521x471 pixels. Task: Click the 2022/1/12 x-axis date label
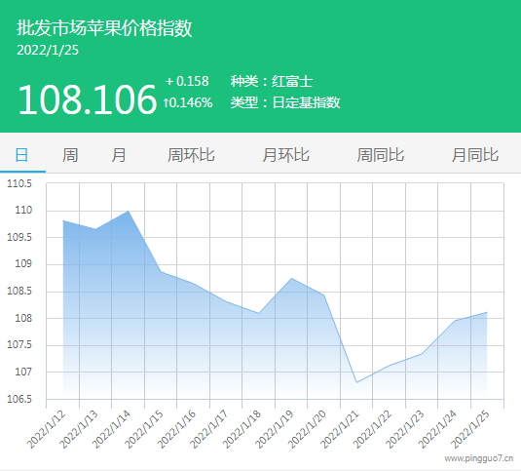pyautogui.click(x=47, y=430)
